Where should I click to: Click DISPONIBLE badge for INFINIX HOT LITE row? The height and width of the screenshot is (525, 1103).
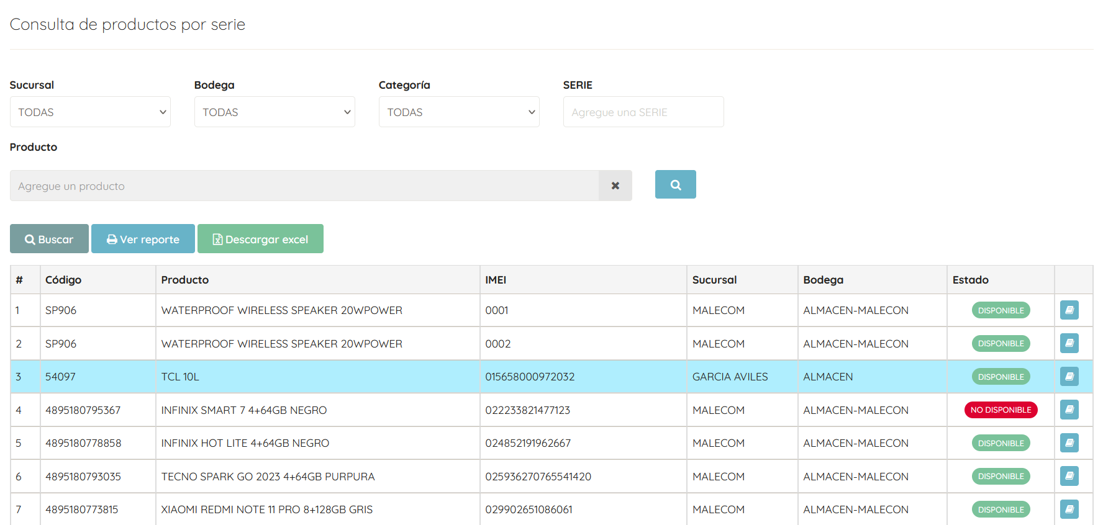[1001, 443]
